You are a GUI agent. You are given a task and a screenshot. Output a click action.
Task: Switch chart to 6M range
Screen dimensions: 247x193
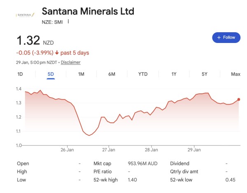(112, 74)
